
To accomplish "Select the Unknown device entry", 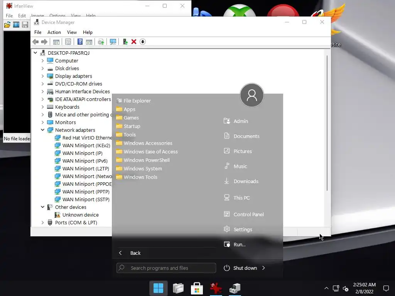I will (x=80, y=215).
